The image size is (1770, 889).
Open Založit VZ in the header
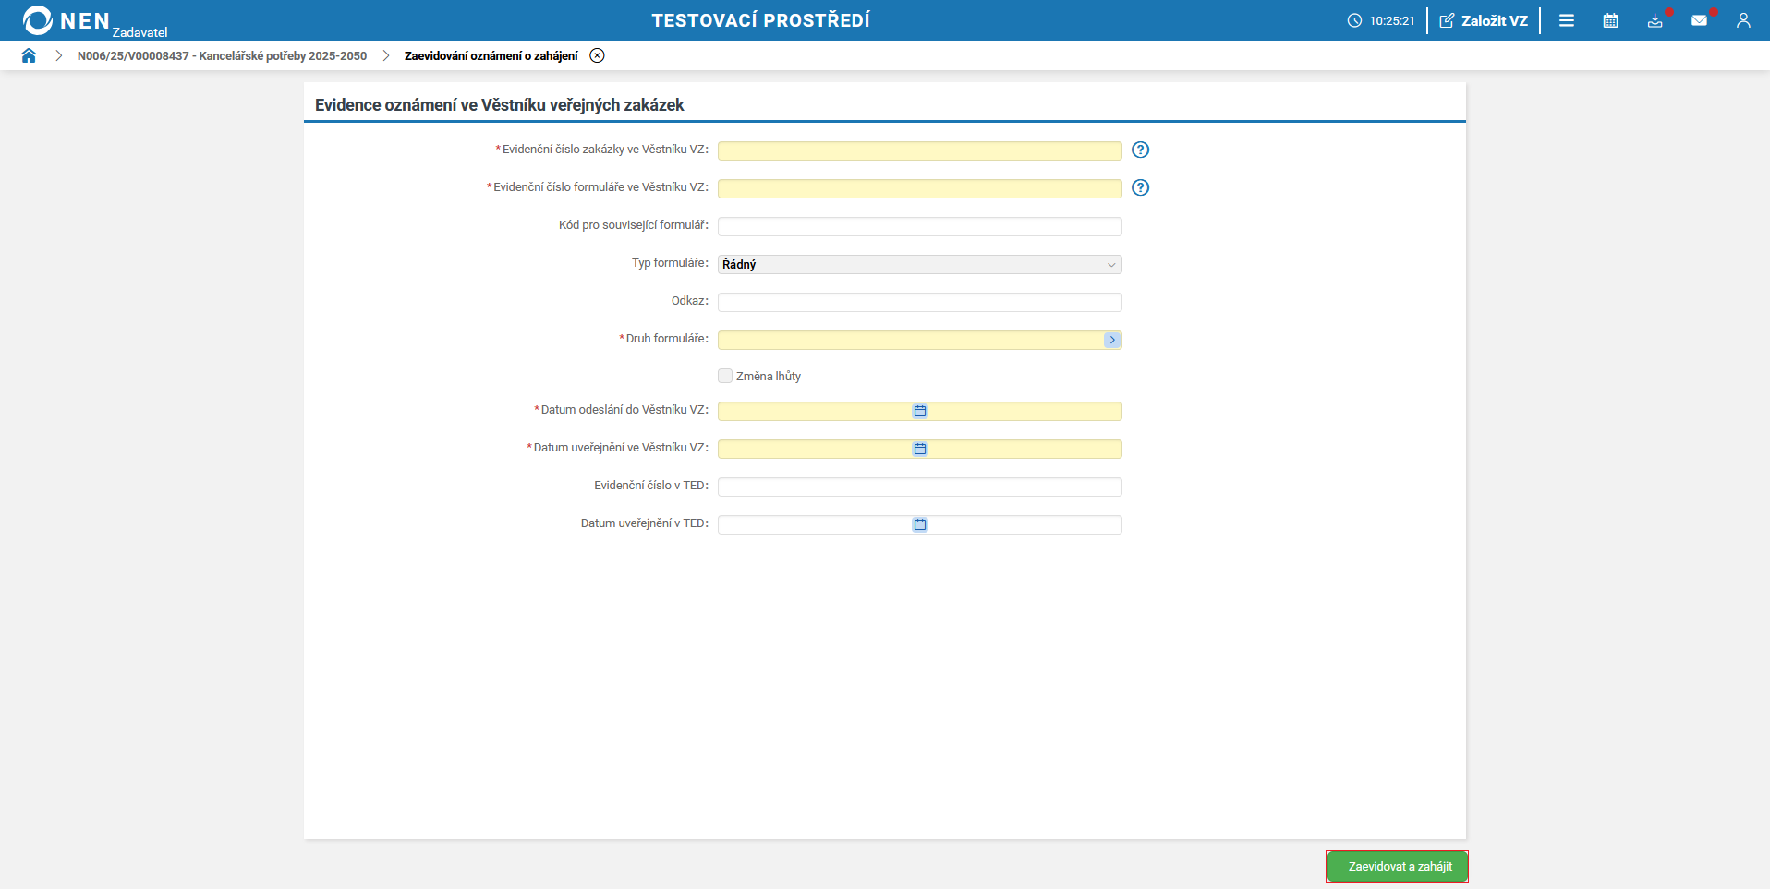[x=1483, y=19]
